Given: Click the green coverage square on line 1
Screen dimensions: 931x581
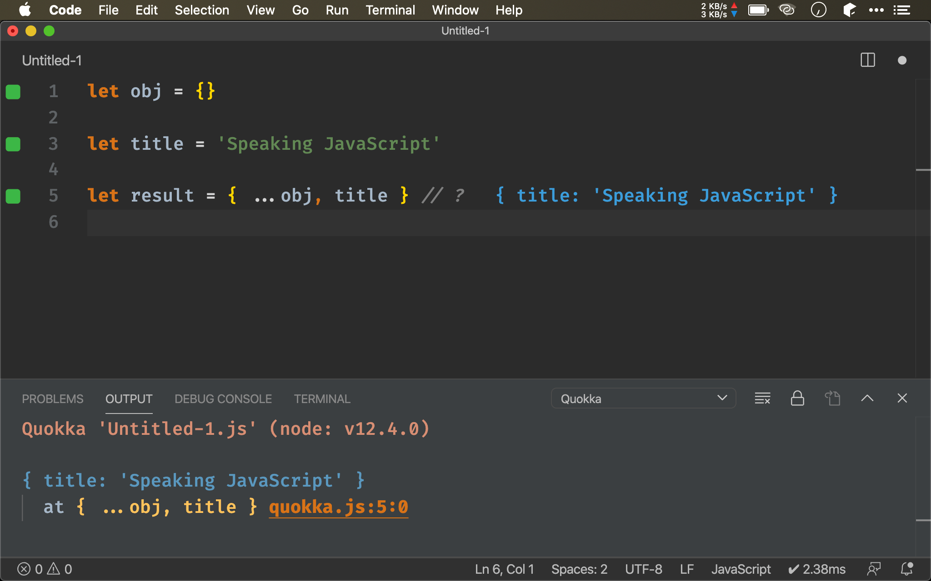Looking at the screenshot, I should point(13,92).
